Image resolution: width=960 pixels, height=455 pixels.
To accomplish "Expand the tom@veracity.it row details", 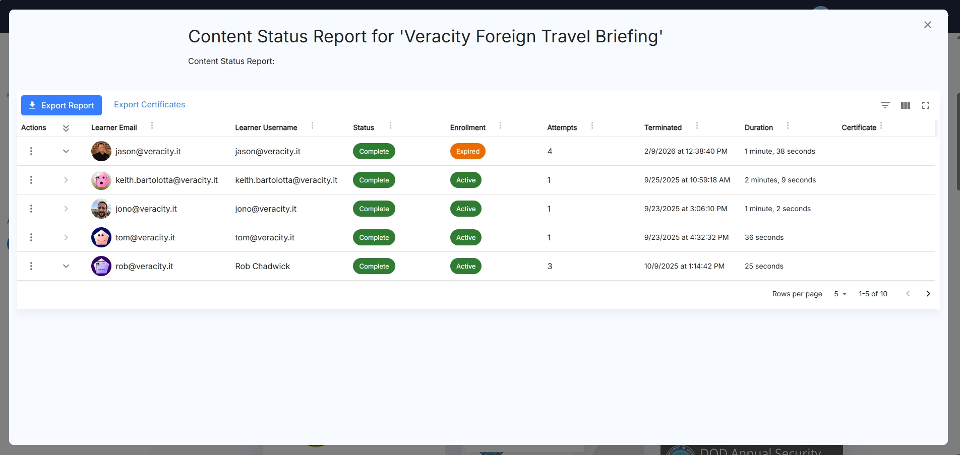I will click(66, 237).
